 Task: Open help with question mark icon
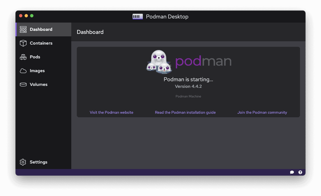[300, 172]
